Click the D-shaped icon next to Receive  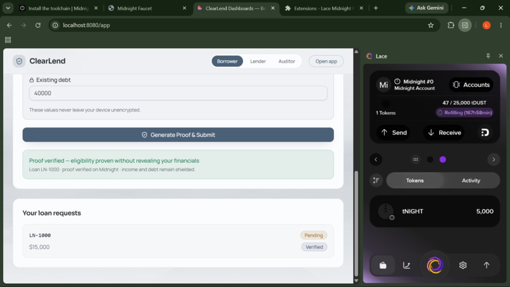pos(485,132)
